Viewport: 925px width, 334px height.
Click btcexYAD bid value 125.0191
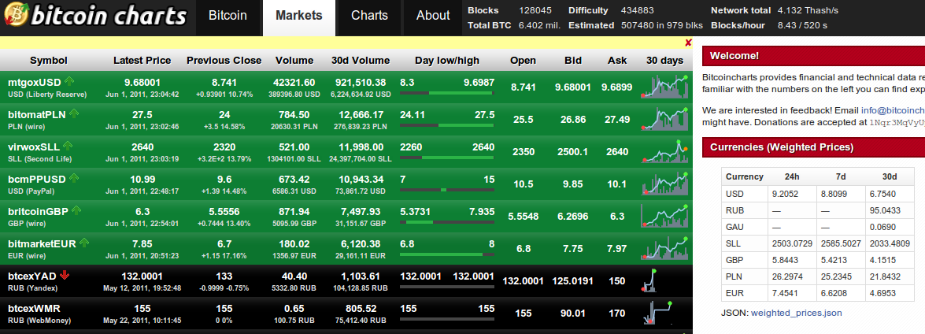point(573,281)
